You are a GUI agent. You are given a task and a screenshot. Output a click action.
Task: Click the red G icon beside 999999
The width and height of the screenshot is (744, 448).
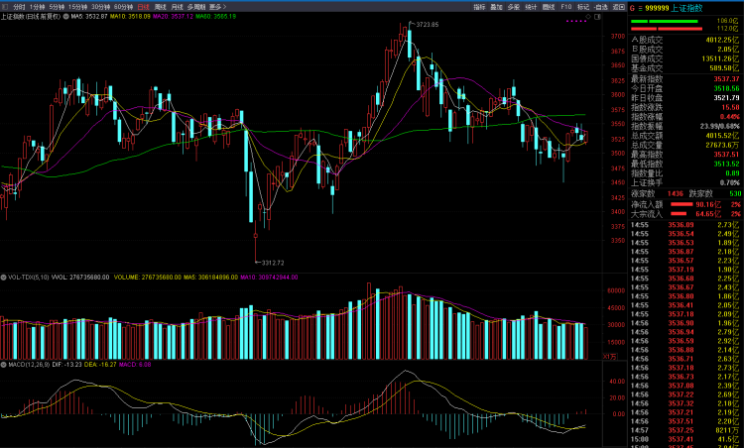632,7
